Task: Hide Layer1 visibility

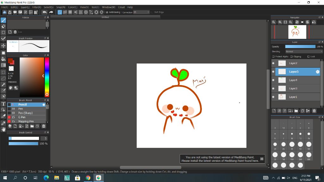Action: click(273, 97)
